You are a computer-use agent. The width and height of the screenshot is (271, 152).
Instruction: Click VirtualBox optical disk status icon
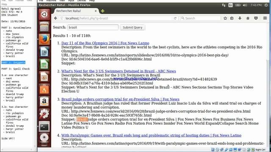[217, 149]
